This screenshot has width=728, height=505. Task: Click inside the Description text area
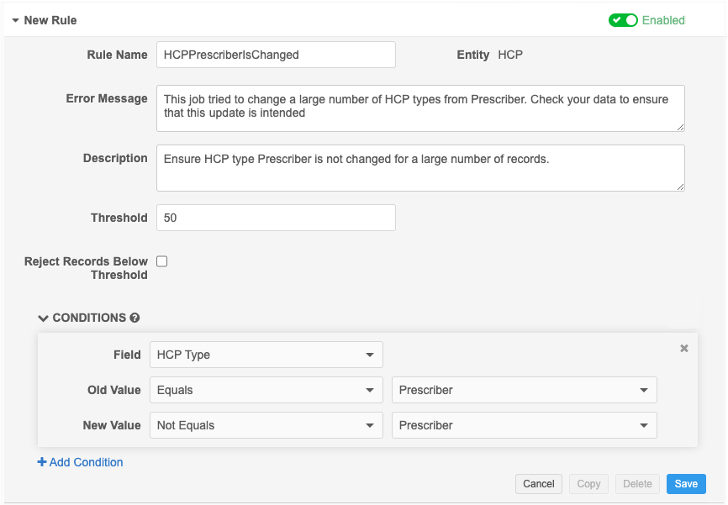pos(420,168)
